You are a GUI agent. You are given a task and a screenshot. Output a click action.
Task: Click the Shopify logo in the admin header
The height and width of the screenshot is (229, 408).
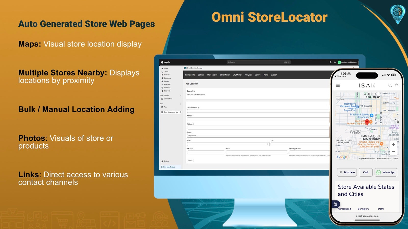coord(165,62)
